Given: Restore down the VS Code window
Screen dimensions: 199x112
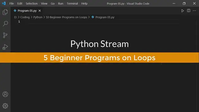Looking at the screenshot, I should tap(184, 3).
